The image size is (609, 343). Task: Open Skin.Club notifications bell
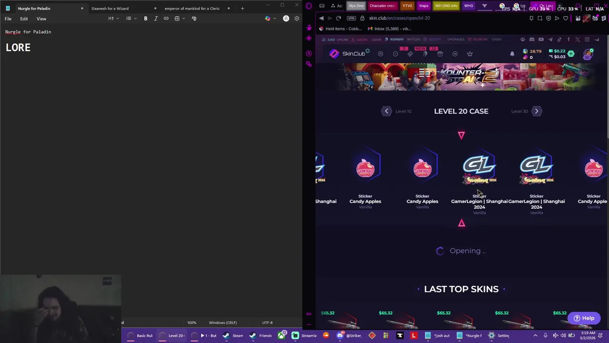512,54
